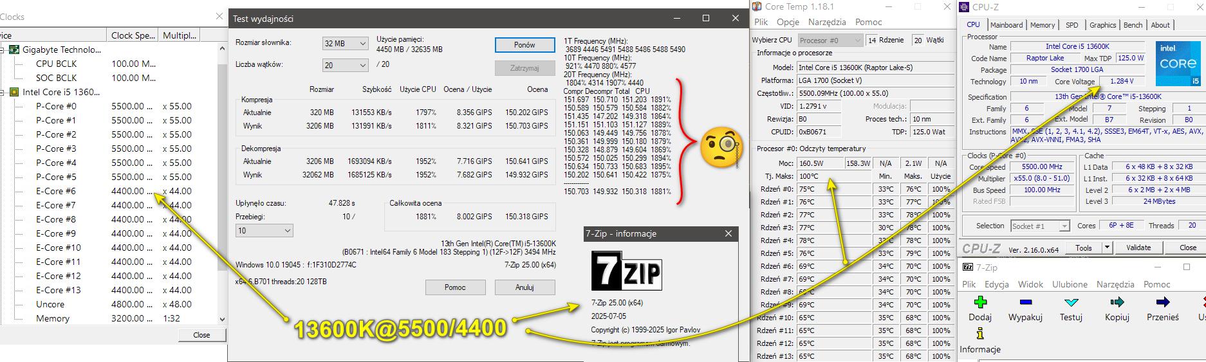Switch to the Mainboard tab in CPU-Z
The width and height of the screenshot is (1206, 362).
click(1007, 25)
